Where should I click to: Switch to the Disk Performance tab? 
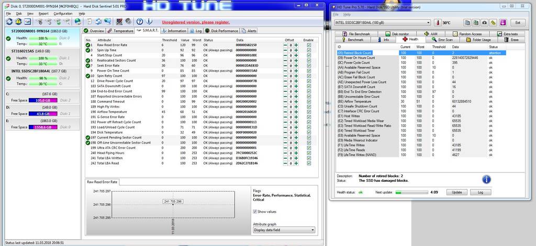point(221,31)
